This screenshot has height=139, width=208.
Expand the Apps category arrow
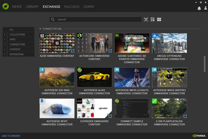[5, 40]
